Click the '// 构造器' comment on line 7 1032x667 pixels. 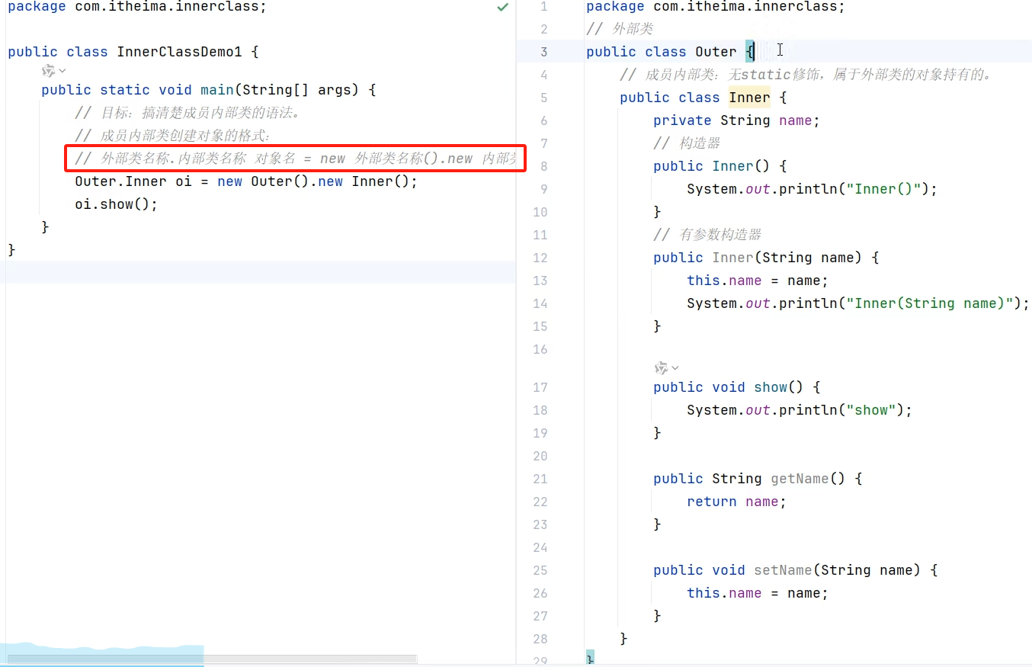pyautogui.click(x=687, y=143)
